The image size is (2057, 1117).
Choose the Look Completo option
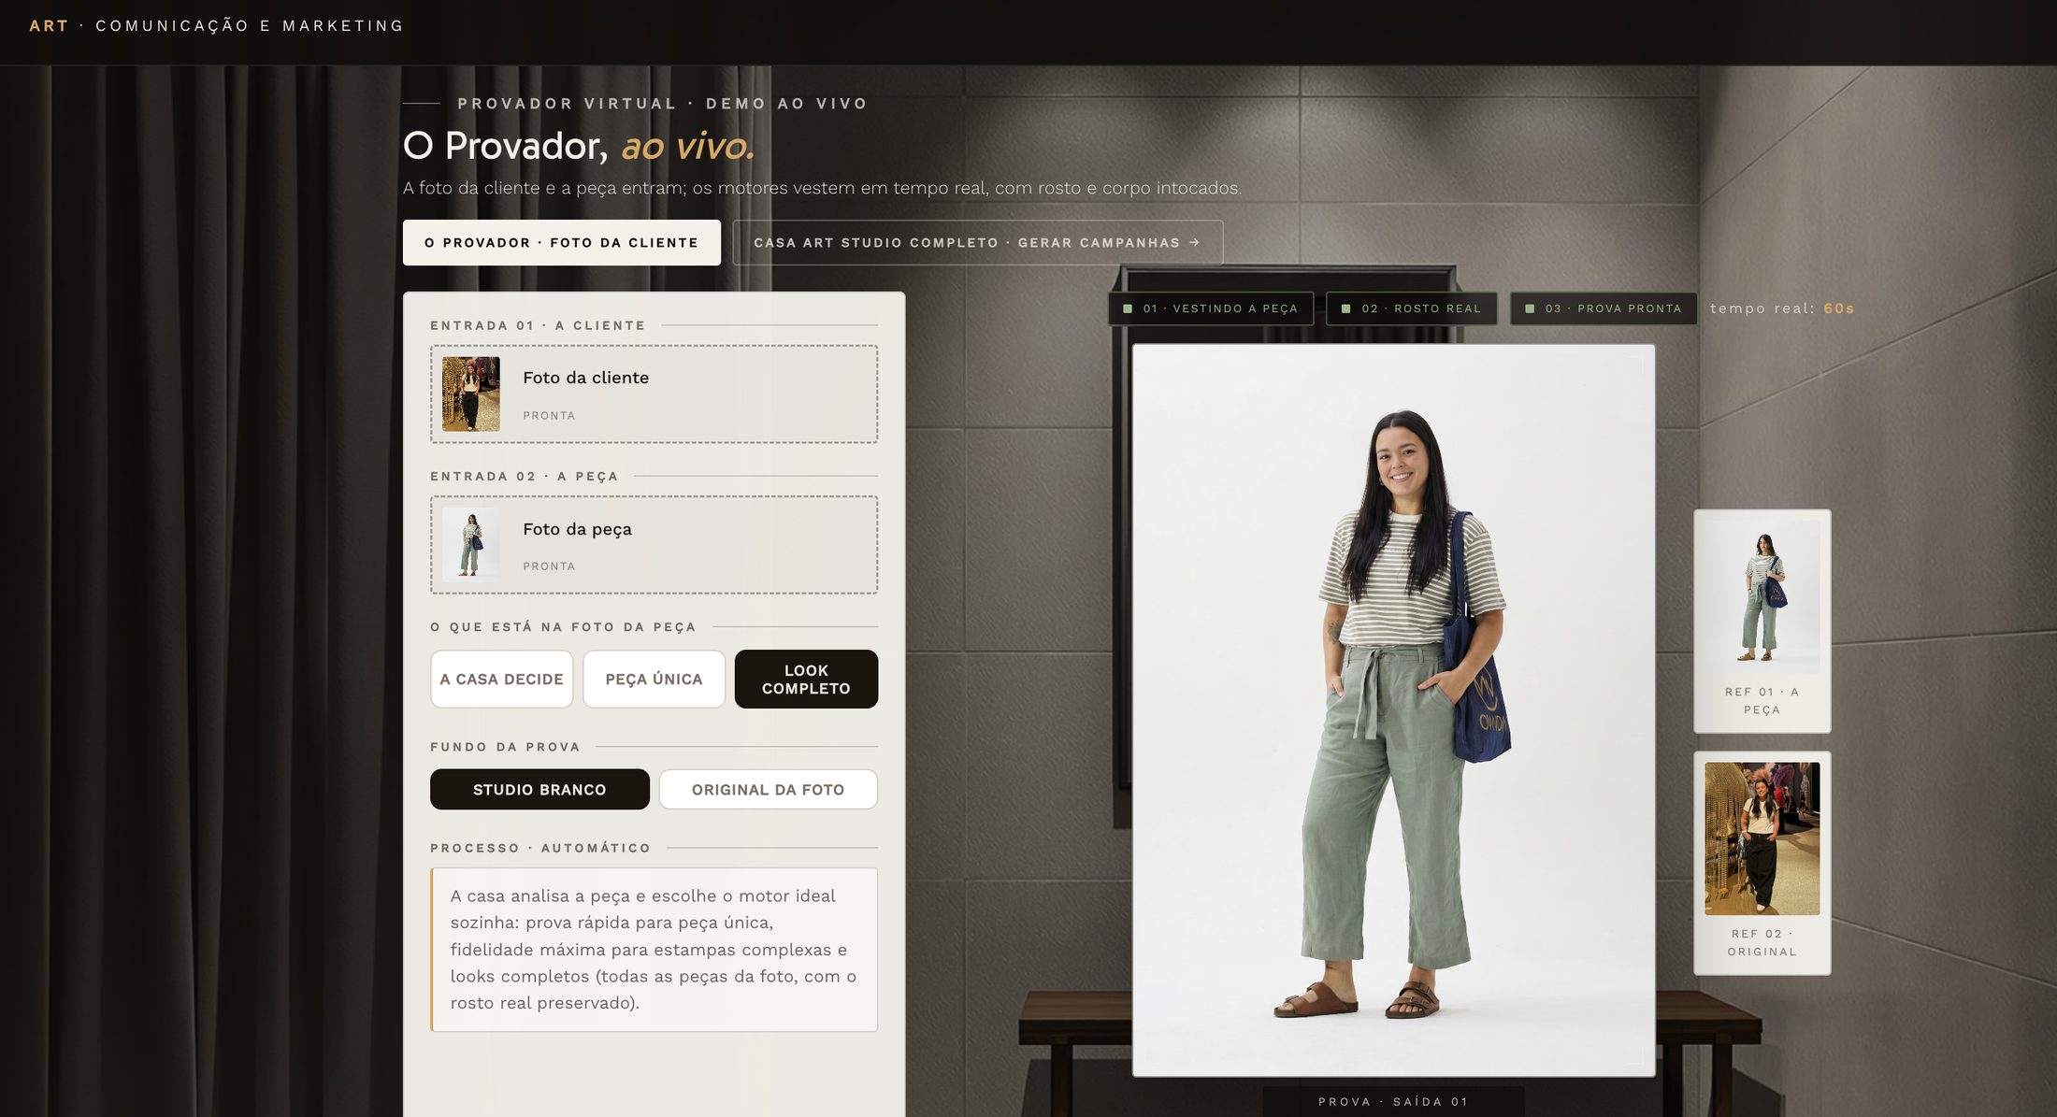point(806,680)
